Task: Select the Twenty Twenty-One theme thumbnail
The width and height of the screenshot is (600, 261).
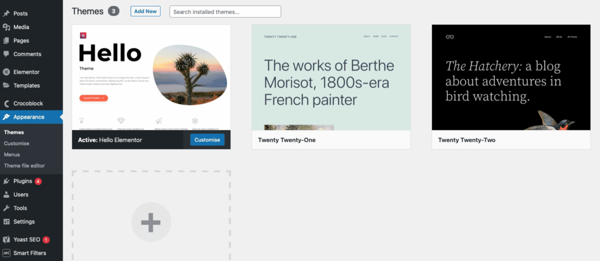Action: pyautogui.click(x=331, y=77)
